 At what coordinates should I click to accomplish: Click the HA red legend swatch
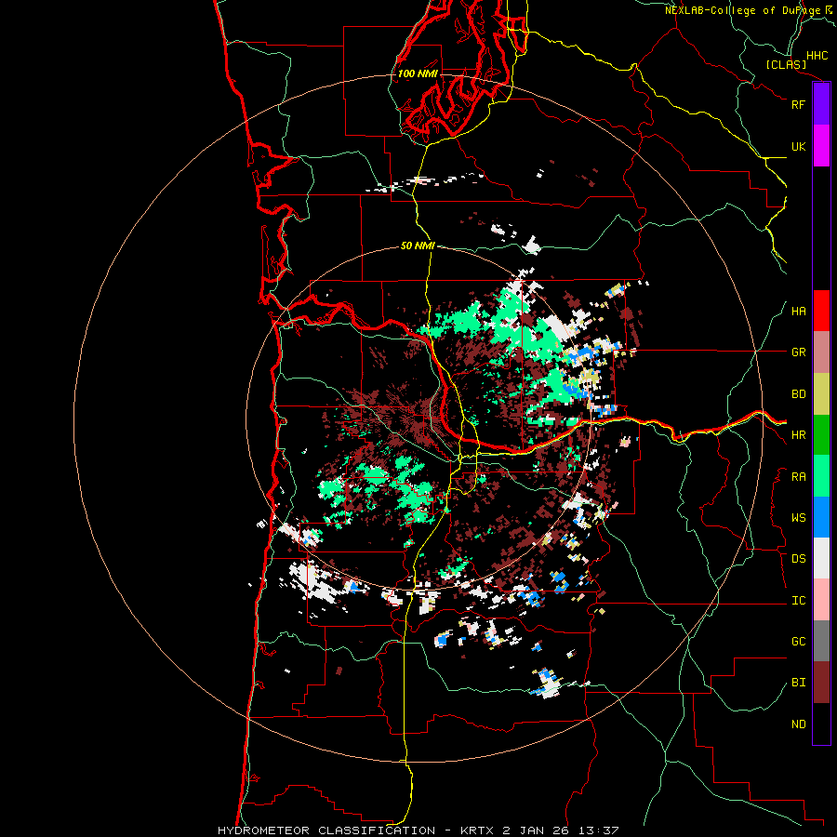pos(821,311)
